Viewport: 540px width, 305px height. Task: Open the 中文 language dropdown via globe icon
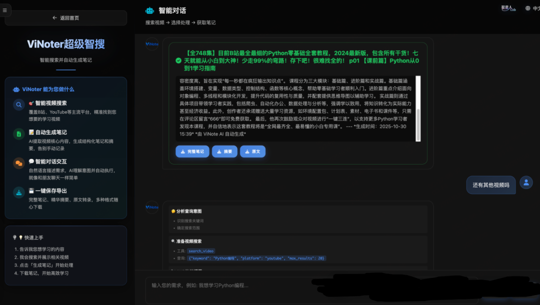pyautogui.click(x=529, y=8)
